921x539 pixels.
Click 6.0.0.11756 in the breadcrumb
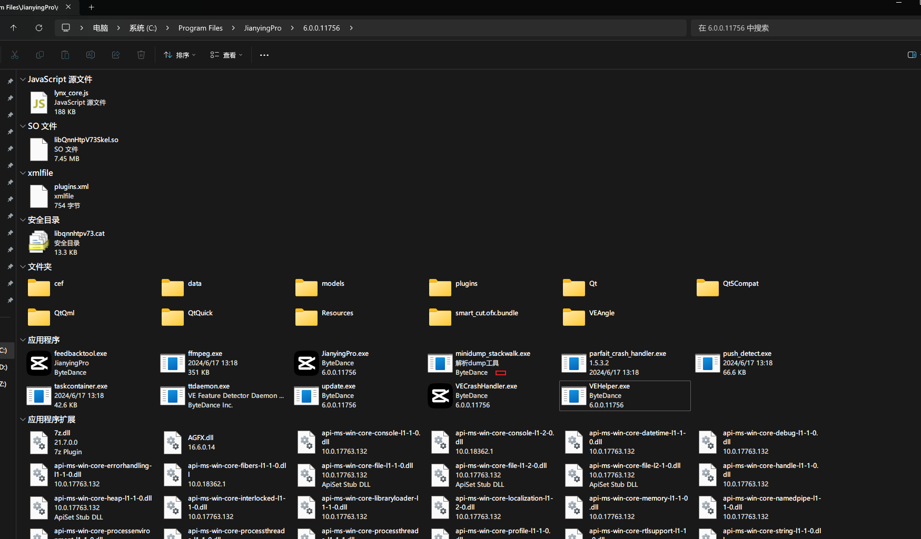322,28
